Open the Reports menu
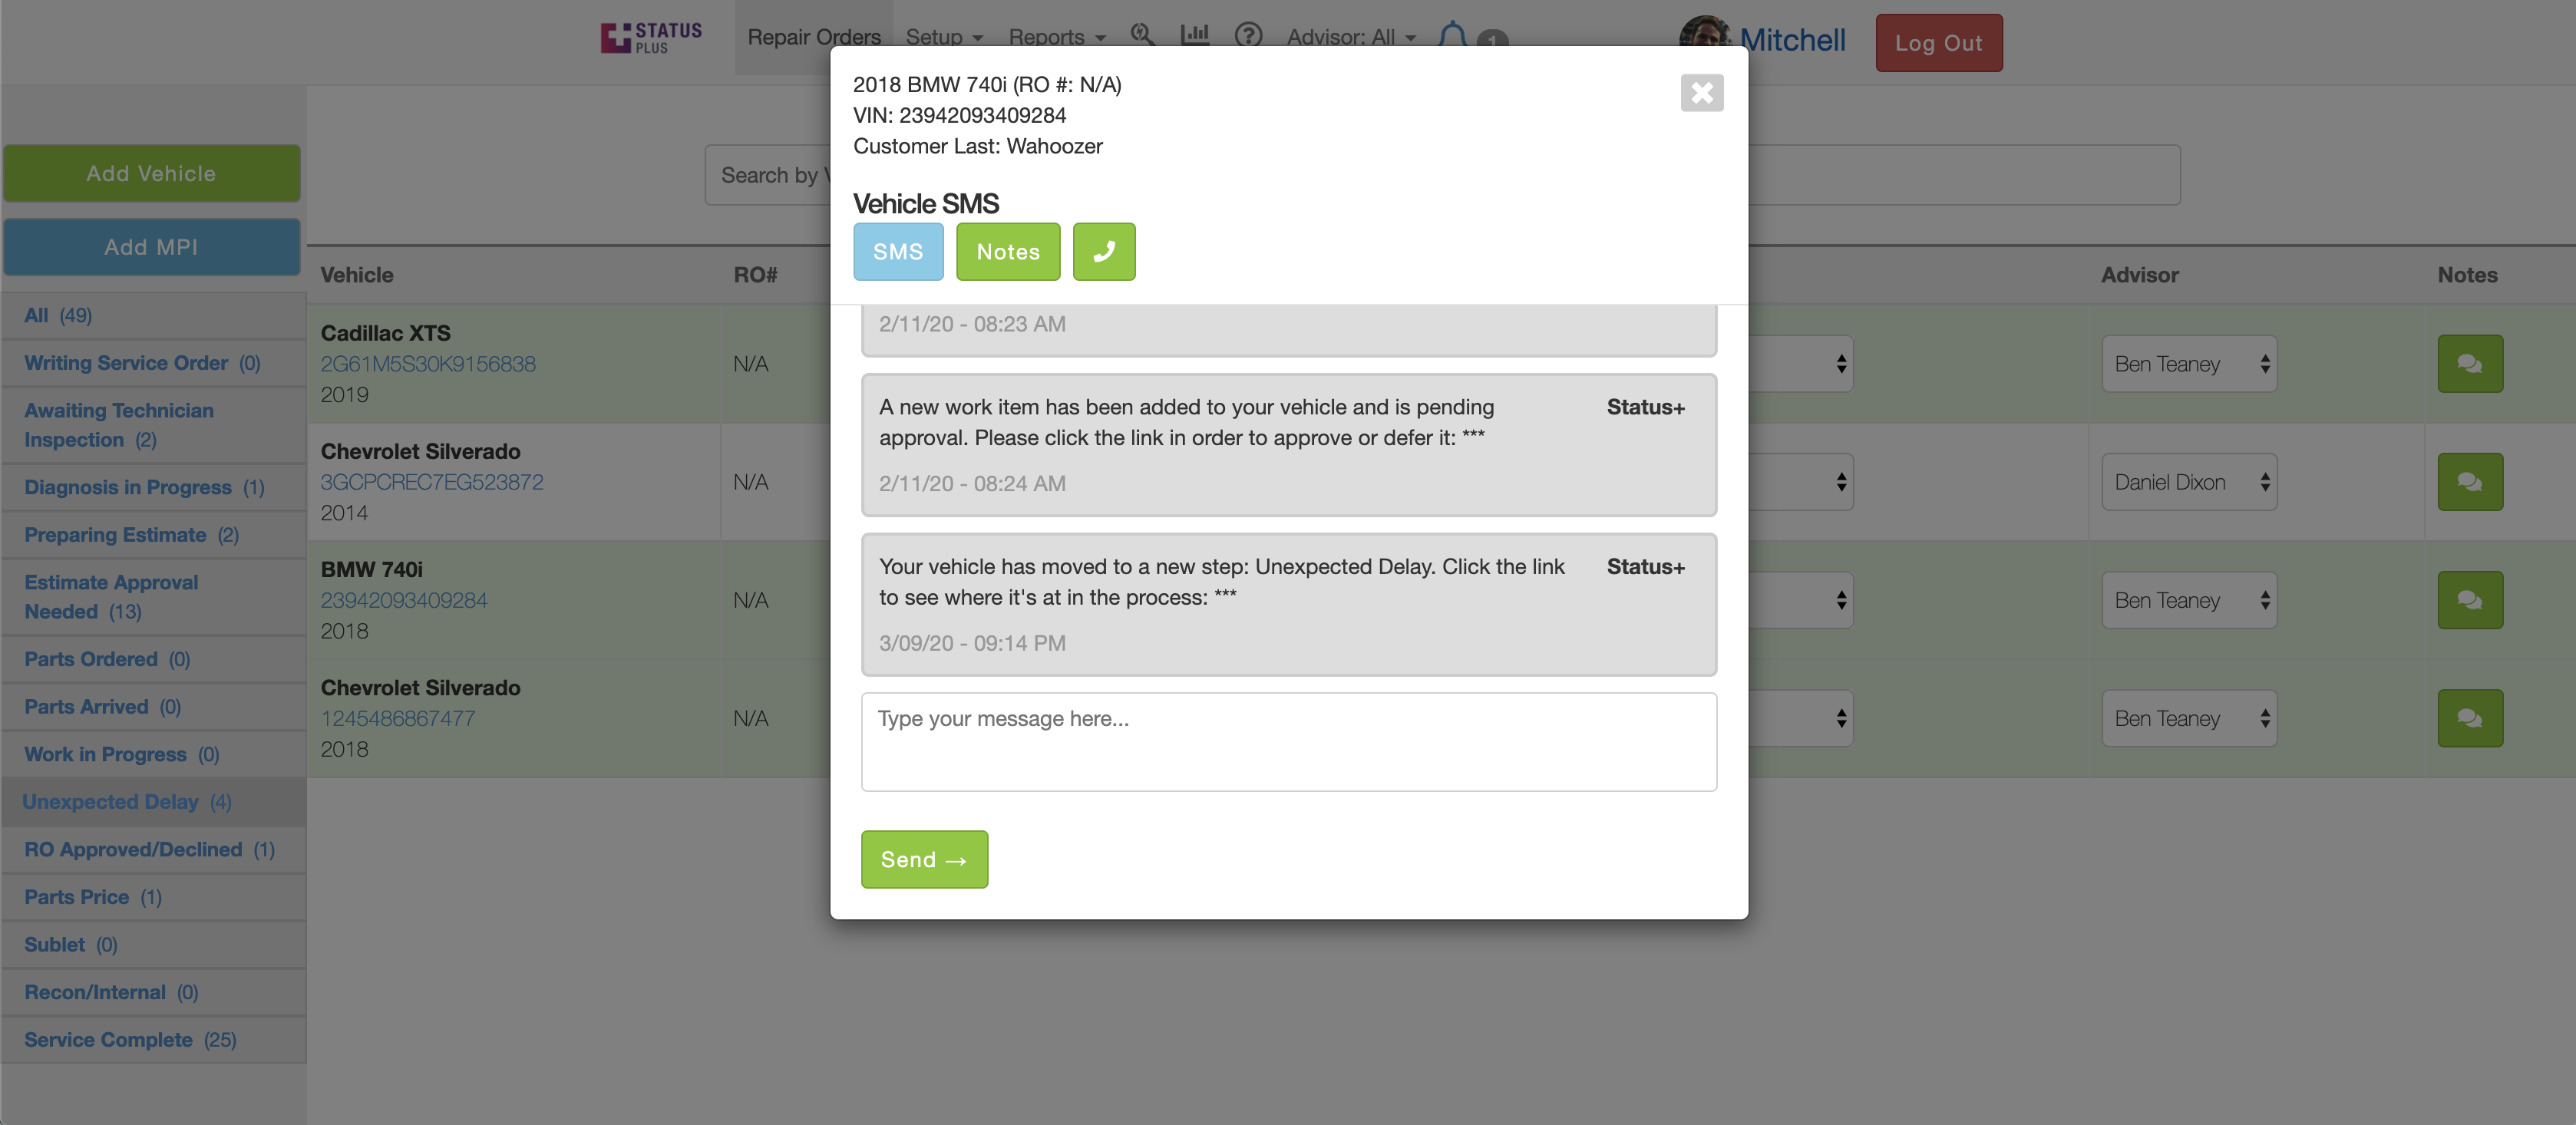The width and height of the screenshot is (2576, 1125). coord(1056,37)
